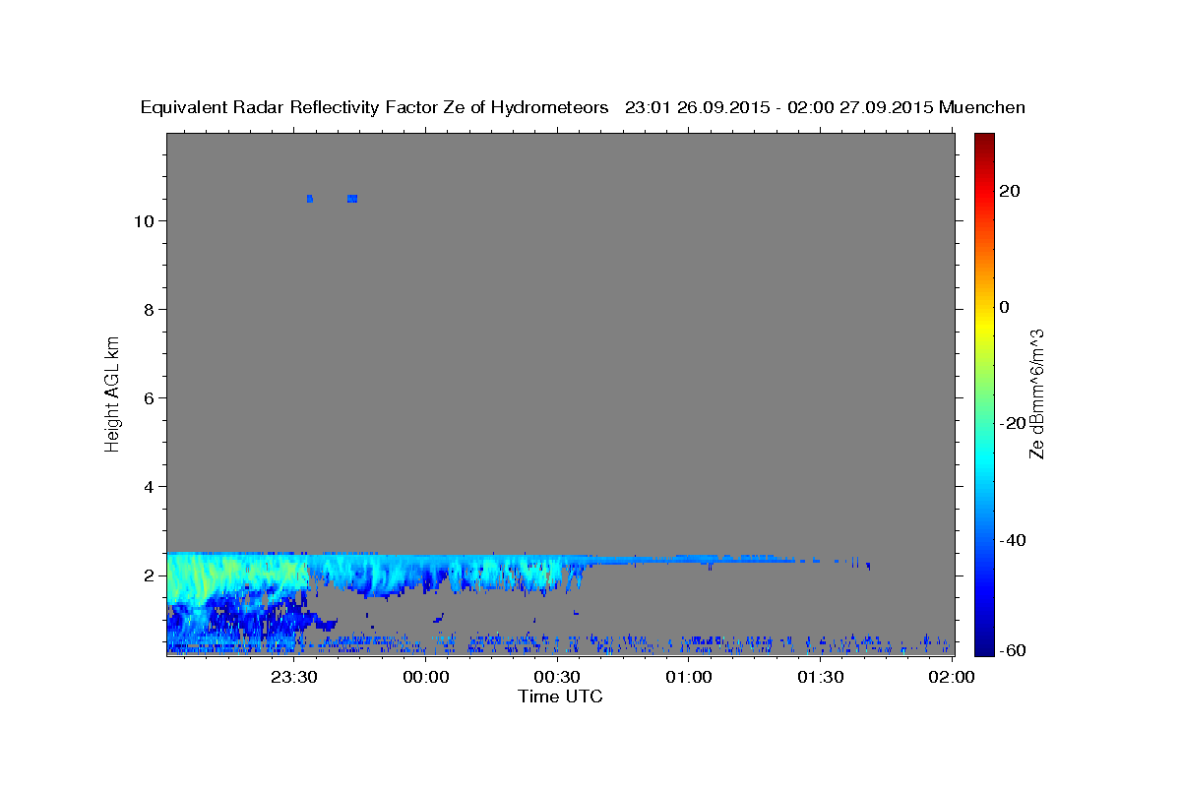Screen dimensions: 1181x787
Task: Click the colorbar label '20'
Action: point(1012,191)
